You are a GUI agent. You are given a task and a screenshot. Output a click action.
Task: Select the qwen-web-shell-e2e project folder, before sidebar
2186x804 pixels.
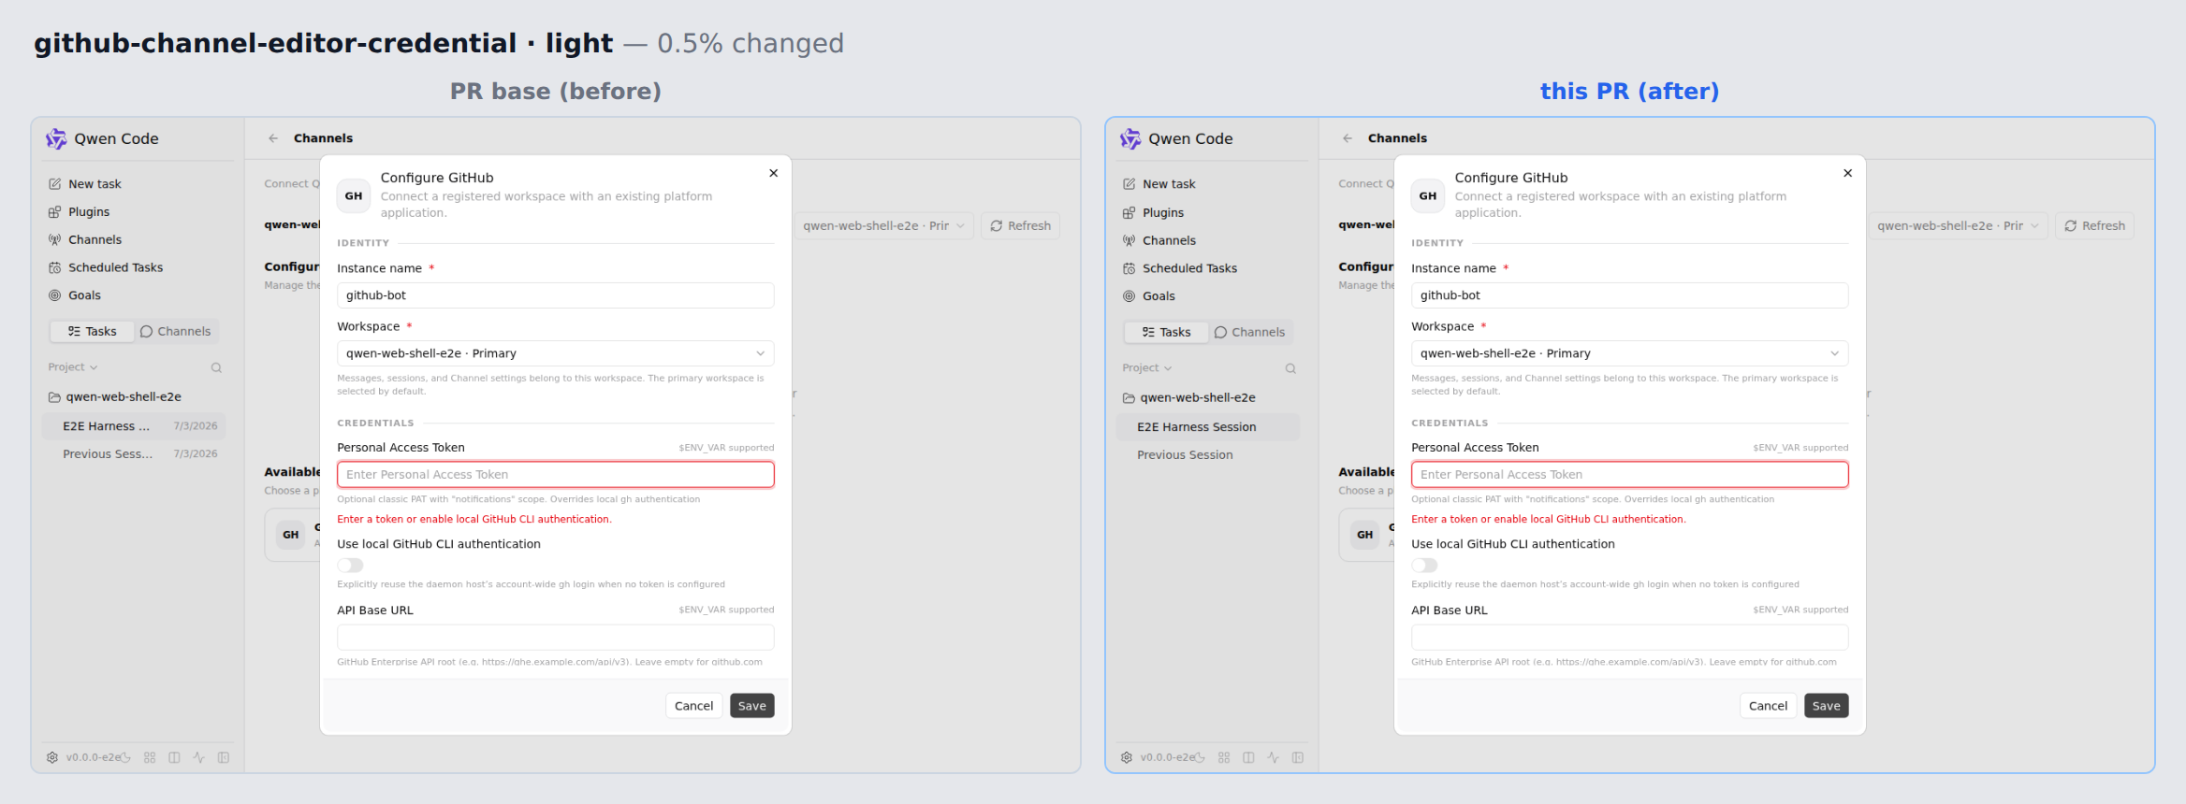tap(115, 397)
